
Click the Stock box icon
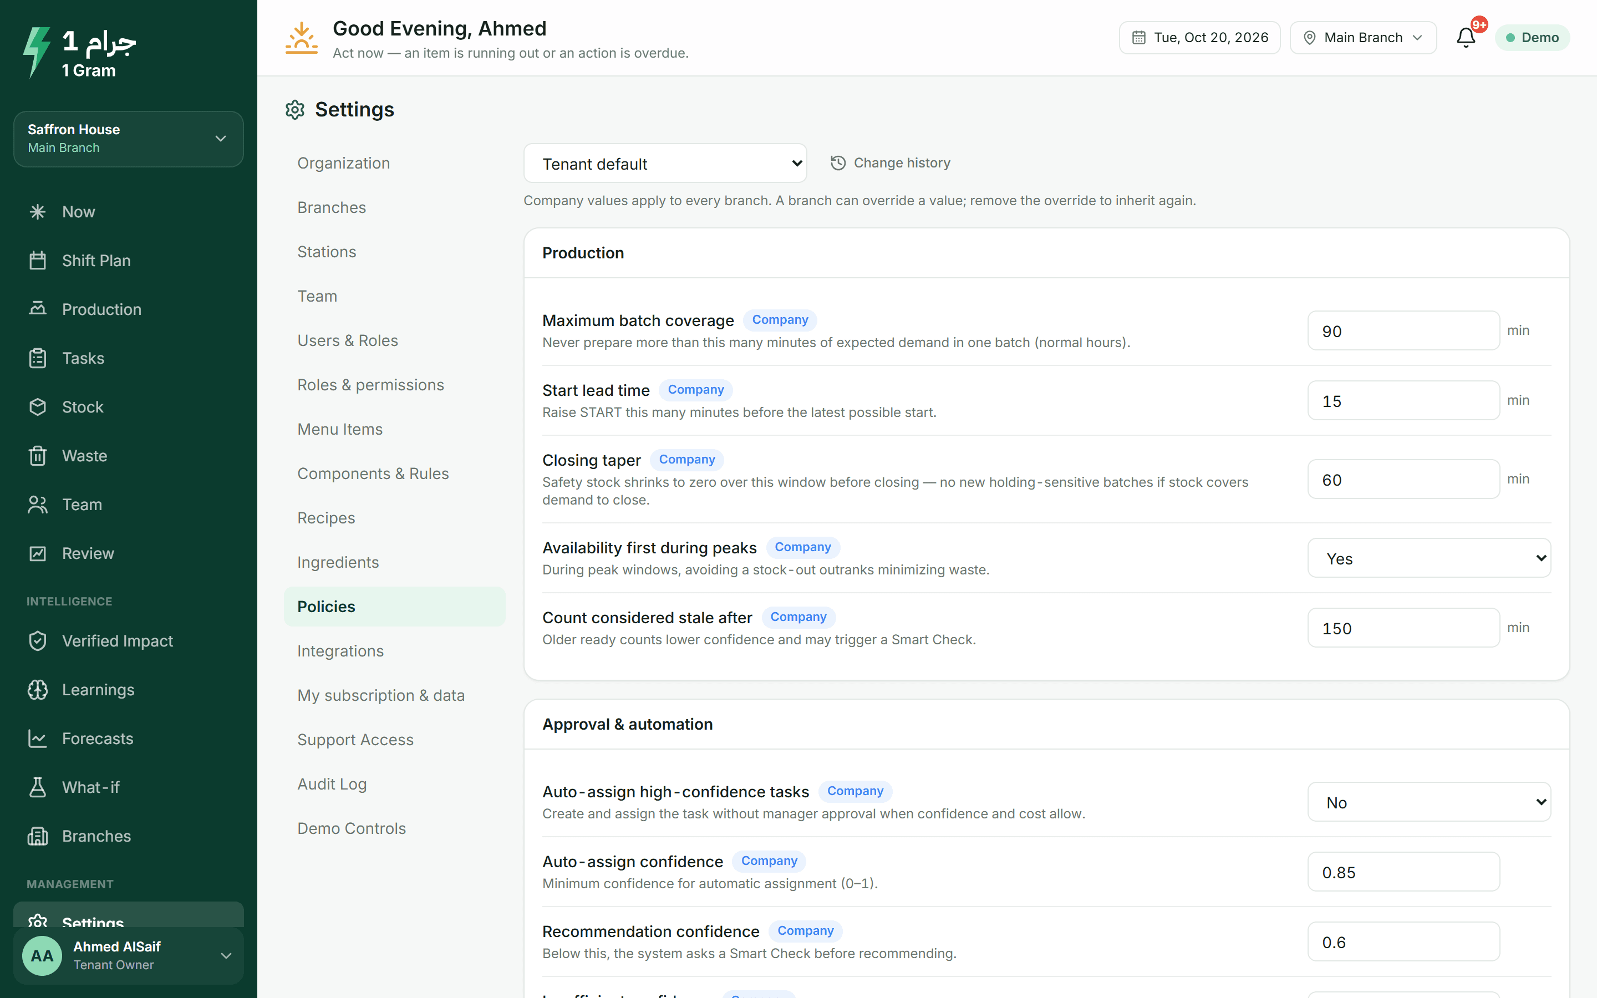38,408
